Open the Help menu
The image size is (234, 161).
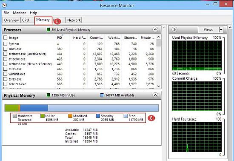pyautogui.click(x=33, y=13)
